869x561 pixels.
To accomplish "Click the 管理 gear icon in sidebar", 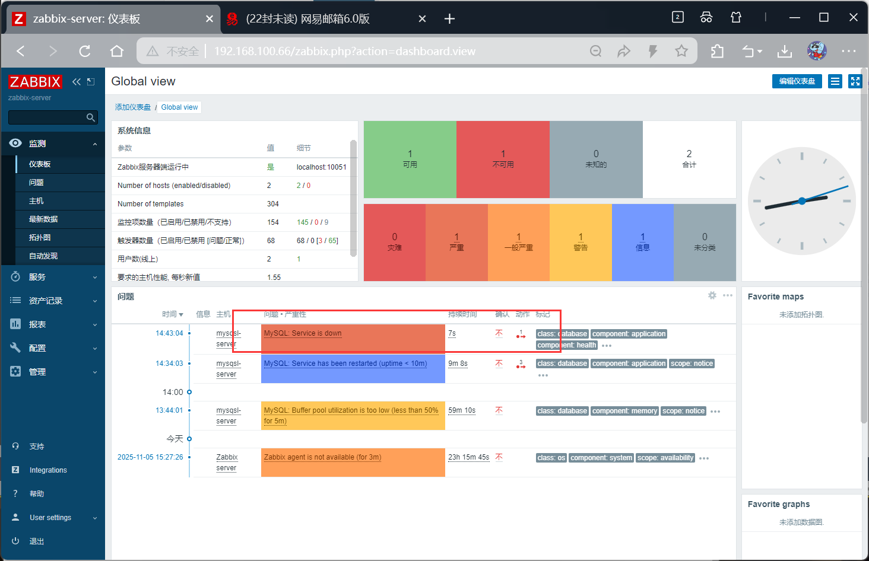I will (15, 372).
